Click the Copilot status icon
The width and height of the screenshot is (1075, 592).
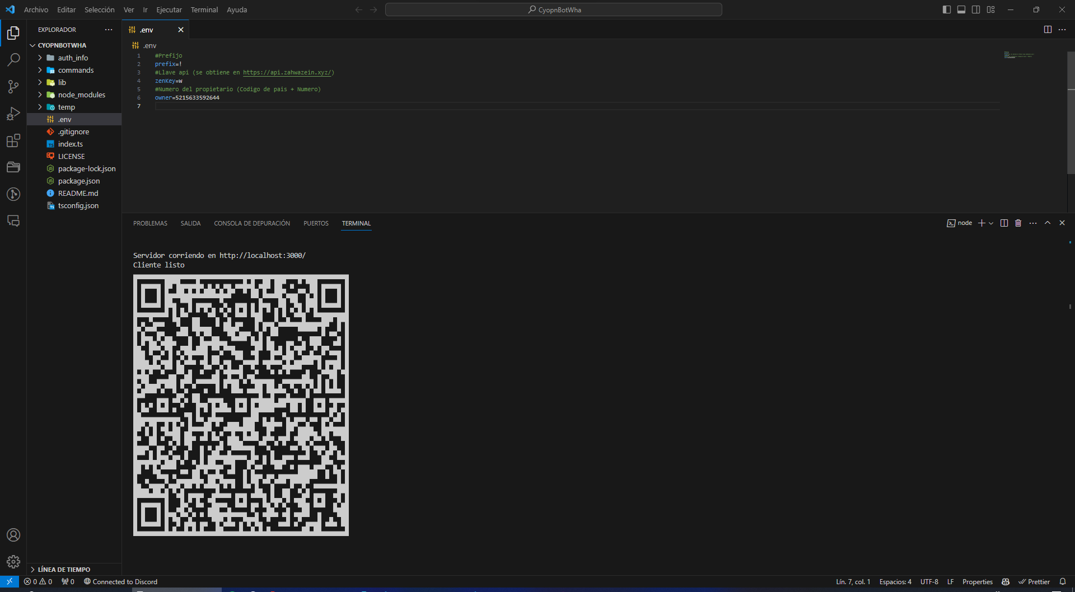(1006, 582)
